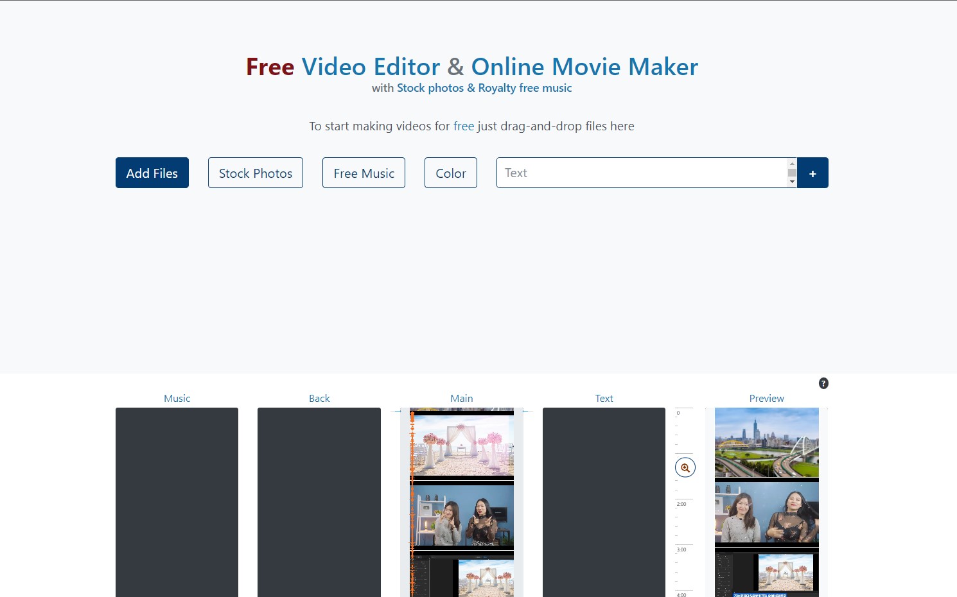Open the Stock Photos browser
Image resolution: width=957 pixels, height=597 pixels.
[256, 173]
